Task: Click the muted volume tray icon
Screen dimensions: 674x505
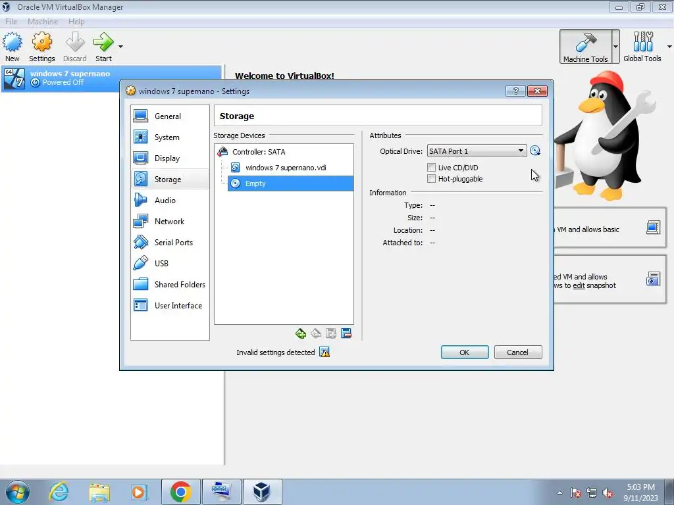Action: pos(608,493)
